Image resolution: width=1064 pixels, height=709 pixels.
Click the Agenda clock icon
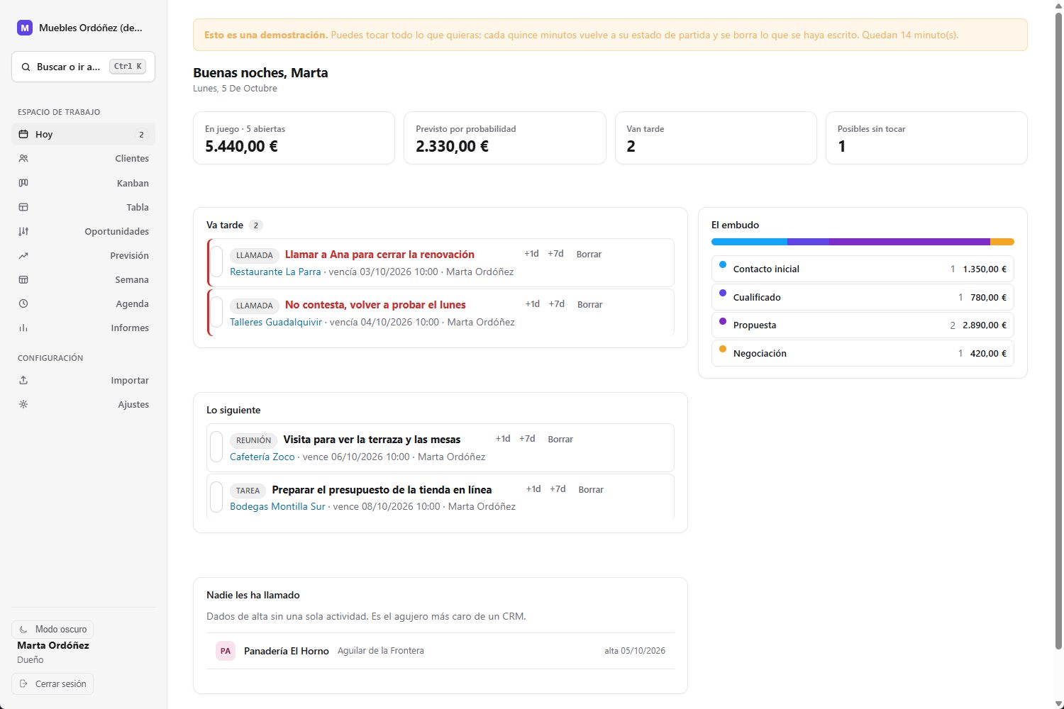(x=23, y=303)
